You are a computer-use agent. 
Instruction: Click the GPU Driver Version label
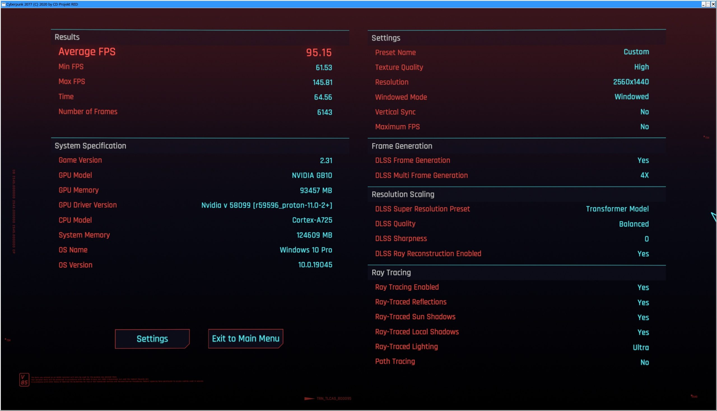(x=88, y=205)
